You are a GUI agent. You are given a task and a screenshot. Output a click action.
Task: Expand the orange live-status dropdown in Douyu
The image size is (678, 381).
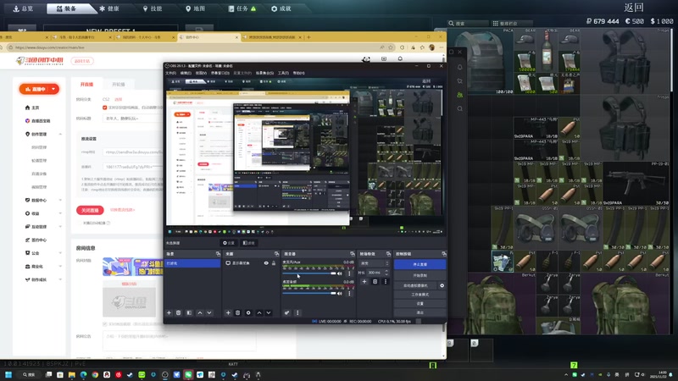(53, 89)
